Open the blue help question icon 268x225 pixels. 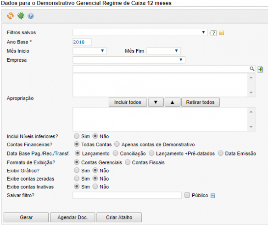coord(31,16)
